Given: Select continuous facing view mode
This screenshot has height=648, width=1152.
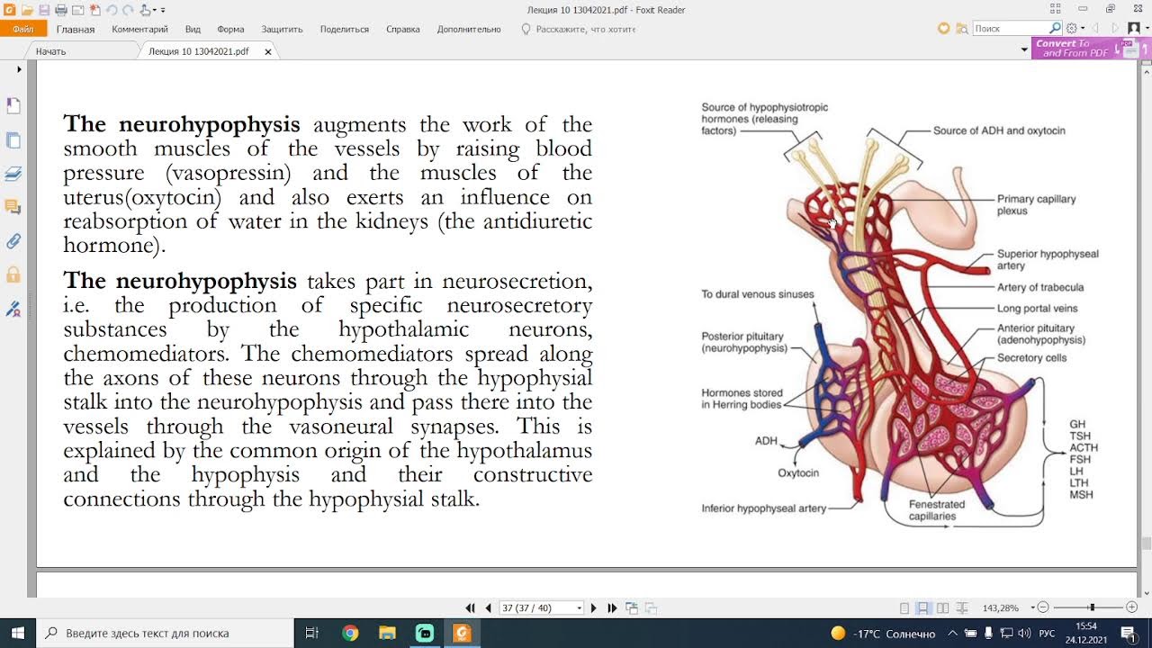Looking at the screenshot, I should pyautogui.click(x=961, y=608).
